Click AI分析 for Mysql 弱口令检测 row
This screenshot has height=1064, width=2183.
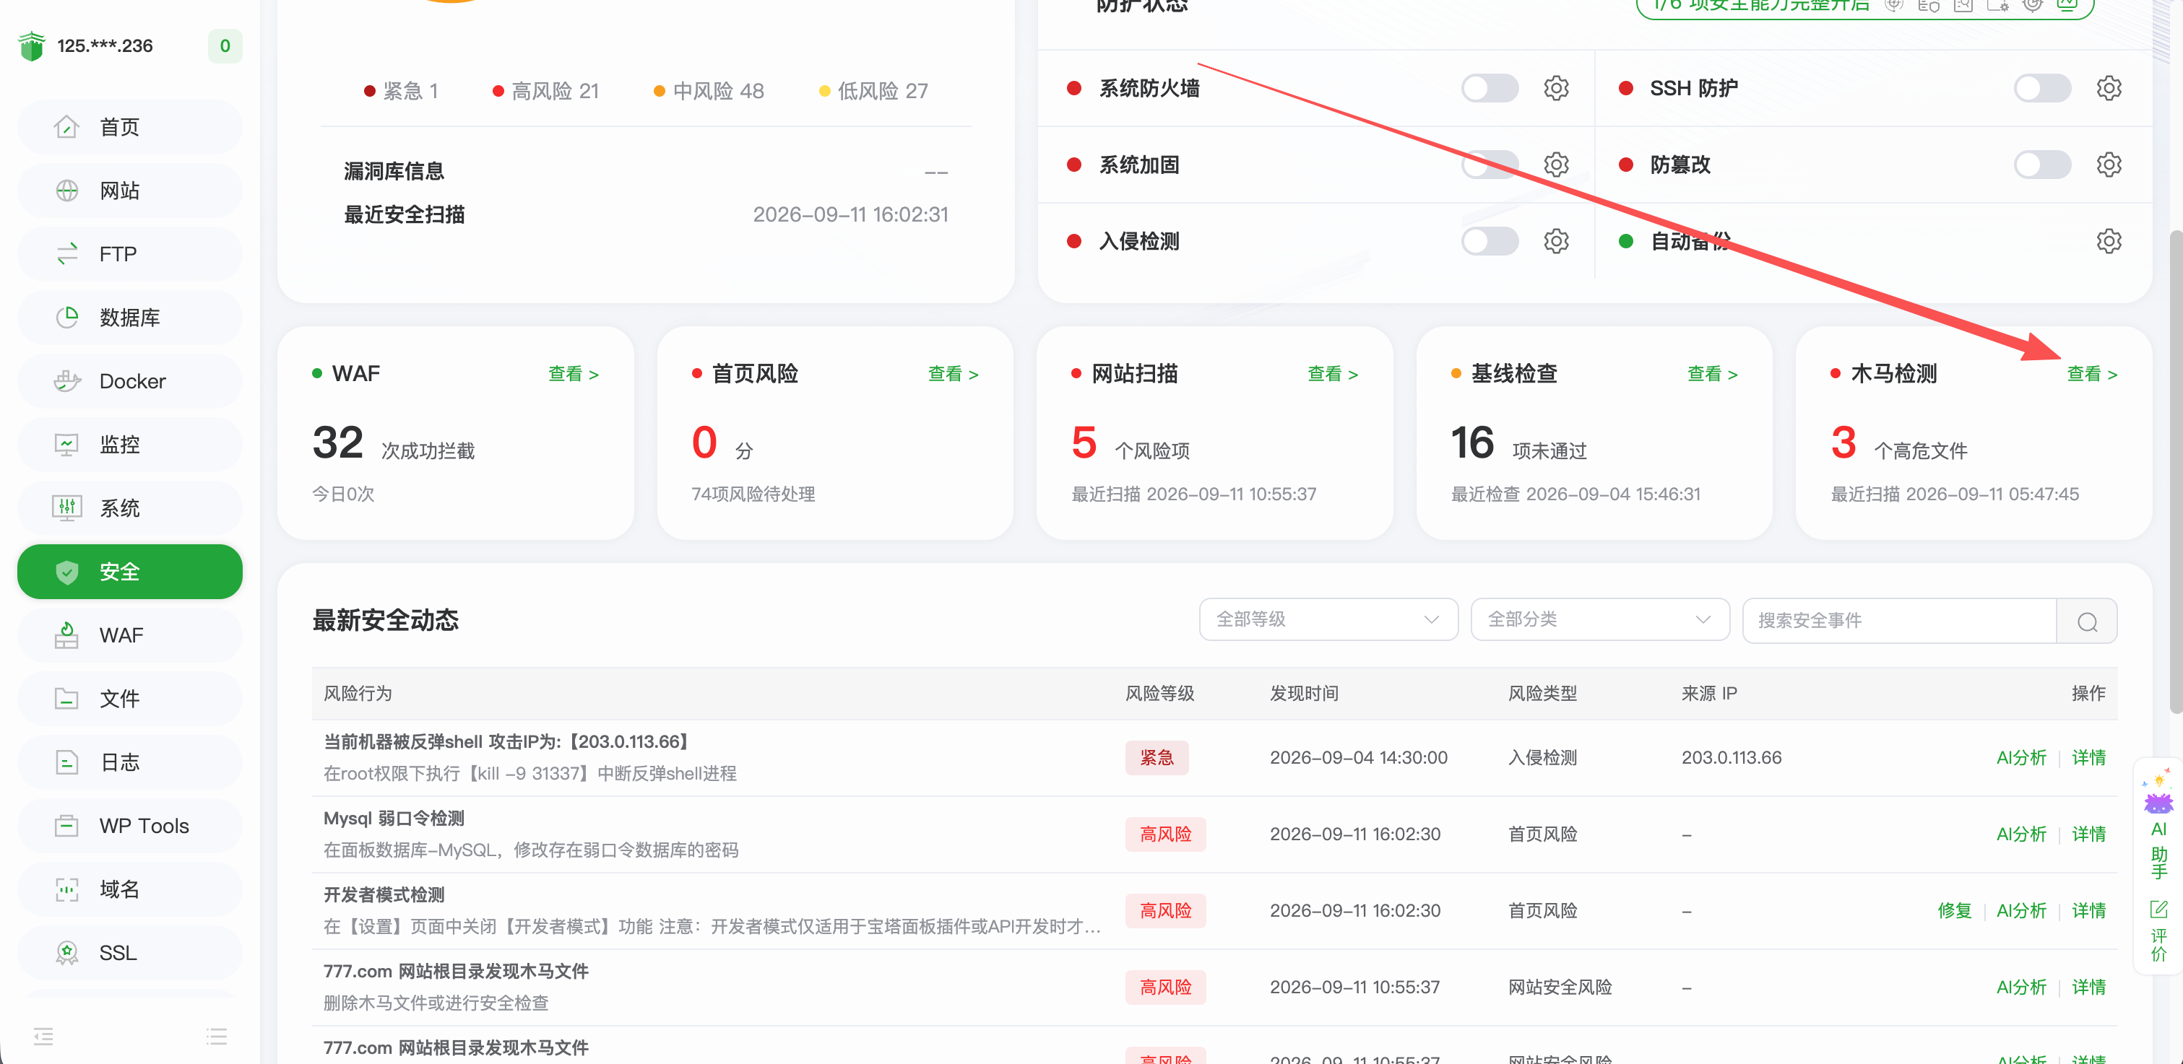pos(2021,834)
